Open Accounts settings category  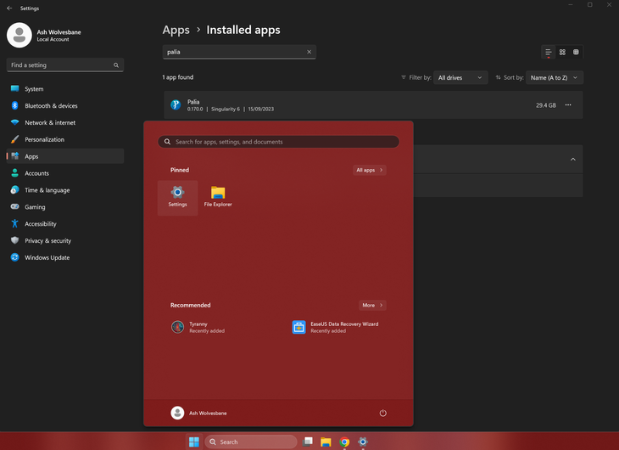click(x=65, y=173)
